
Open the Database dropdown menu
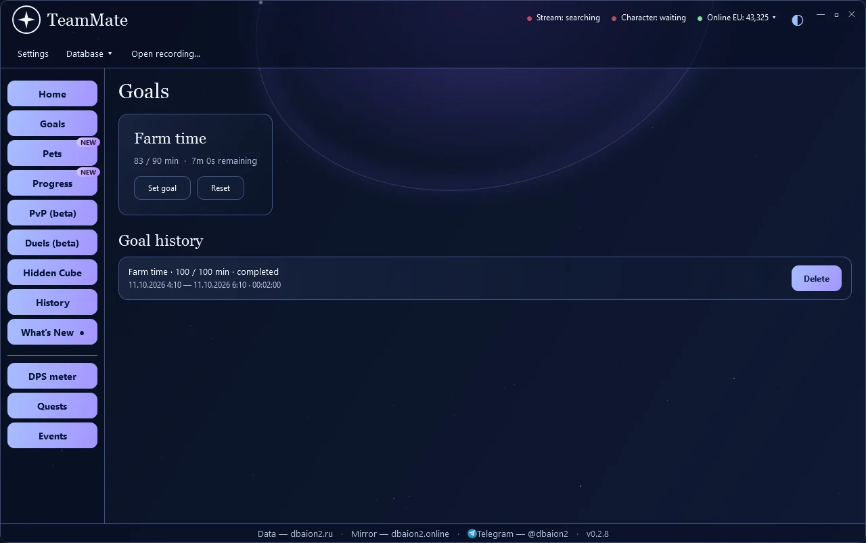(x=89, y=53)
